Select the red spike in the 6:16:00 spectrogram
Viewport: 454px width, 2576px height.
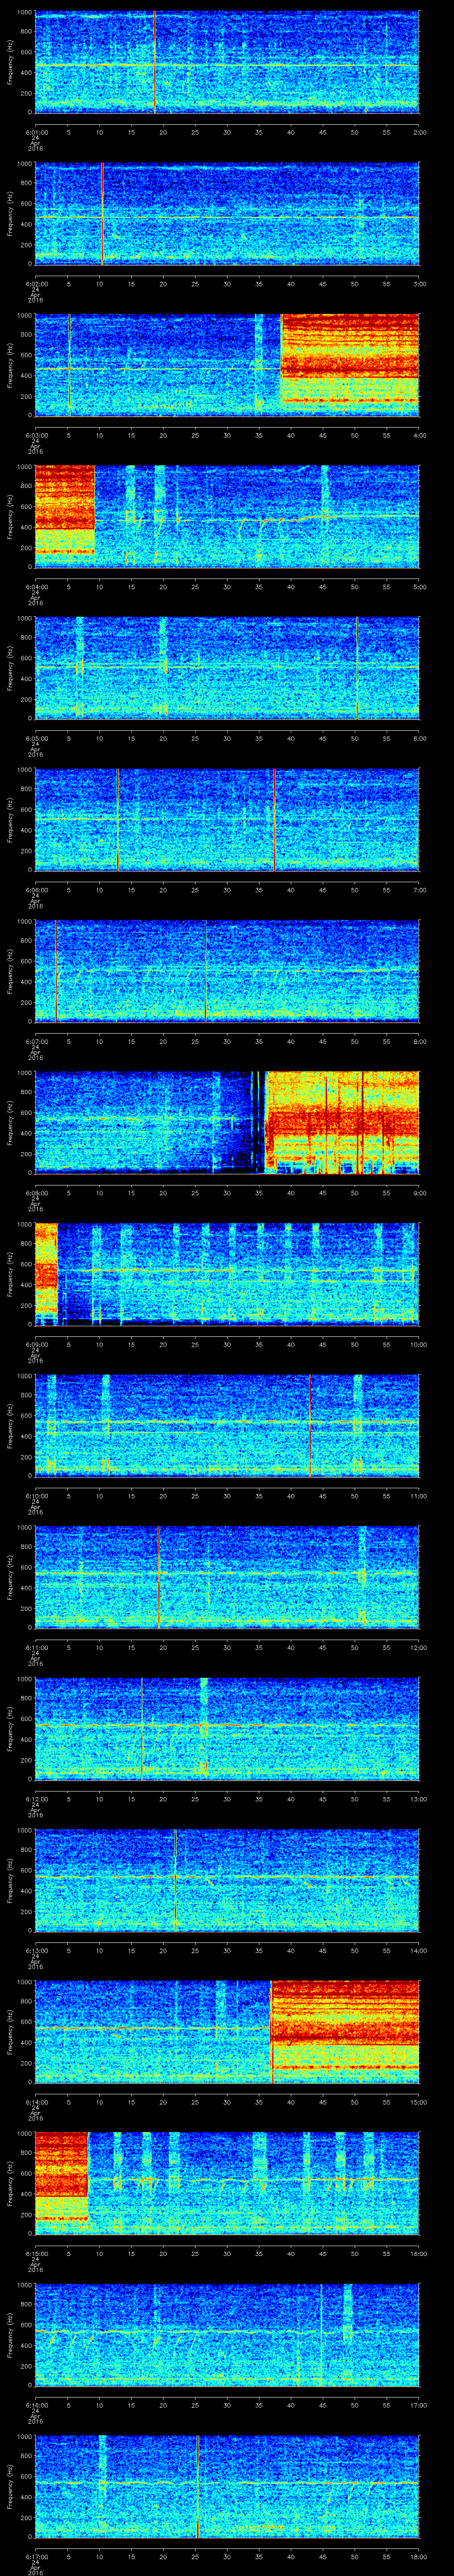[x=321, y=2334]
